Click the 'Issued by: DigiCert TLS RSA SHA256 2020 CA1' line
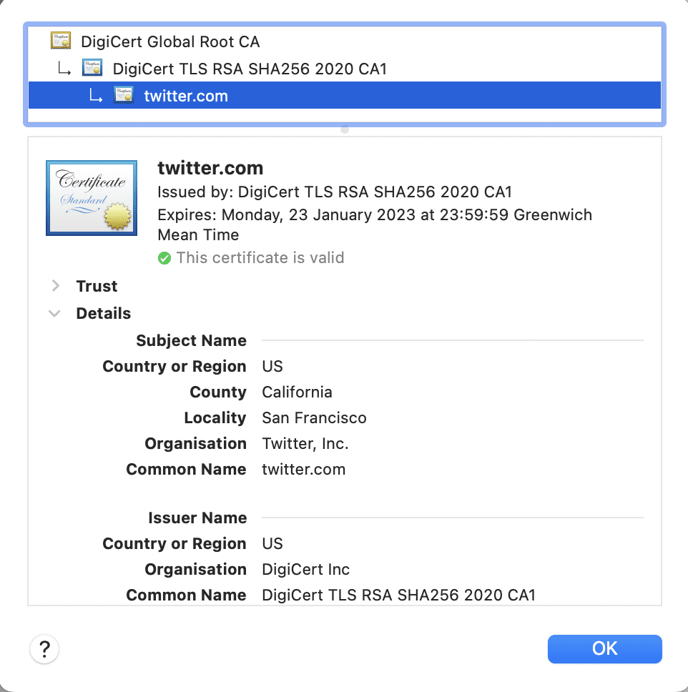 pos(335,192)
